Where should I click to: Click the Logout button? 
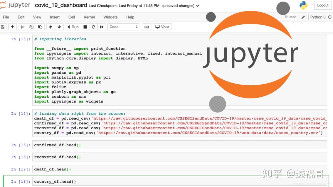click(323, 5)
